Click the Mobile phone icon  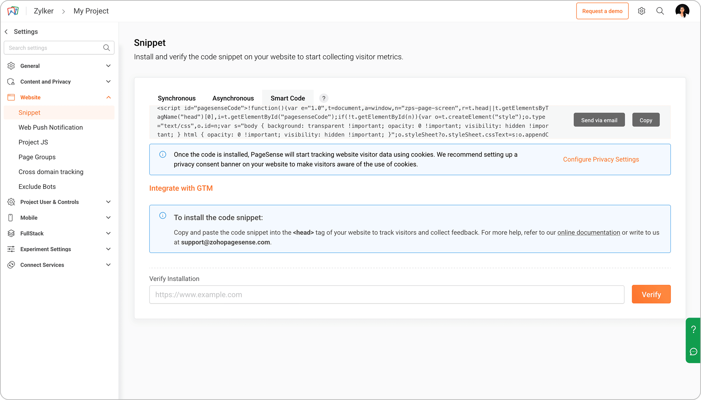11,218
